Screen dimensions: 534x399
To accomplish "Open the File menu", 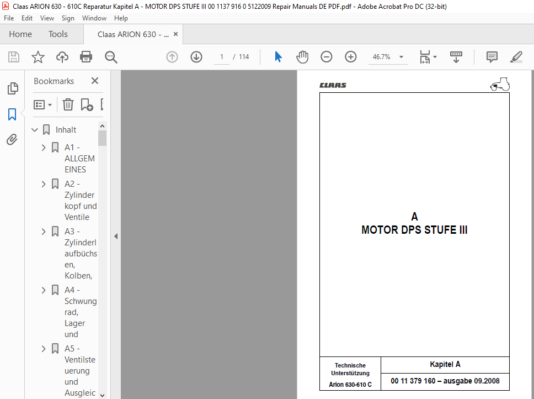I will [9, 18].
